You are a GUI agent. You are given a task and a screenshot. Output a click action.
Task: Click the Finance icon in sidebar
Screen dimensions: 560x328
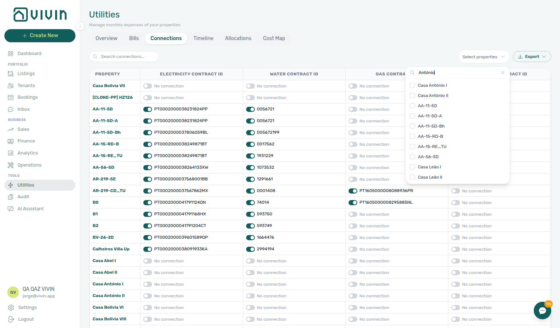tap(11, 141)
